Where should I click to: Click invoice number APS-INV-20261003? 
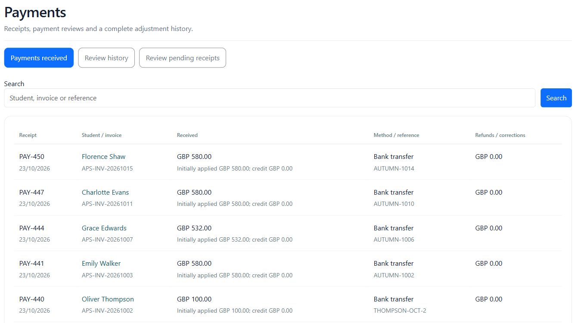[107, 275]
